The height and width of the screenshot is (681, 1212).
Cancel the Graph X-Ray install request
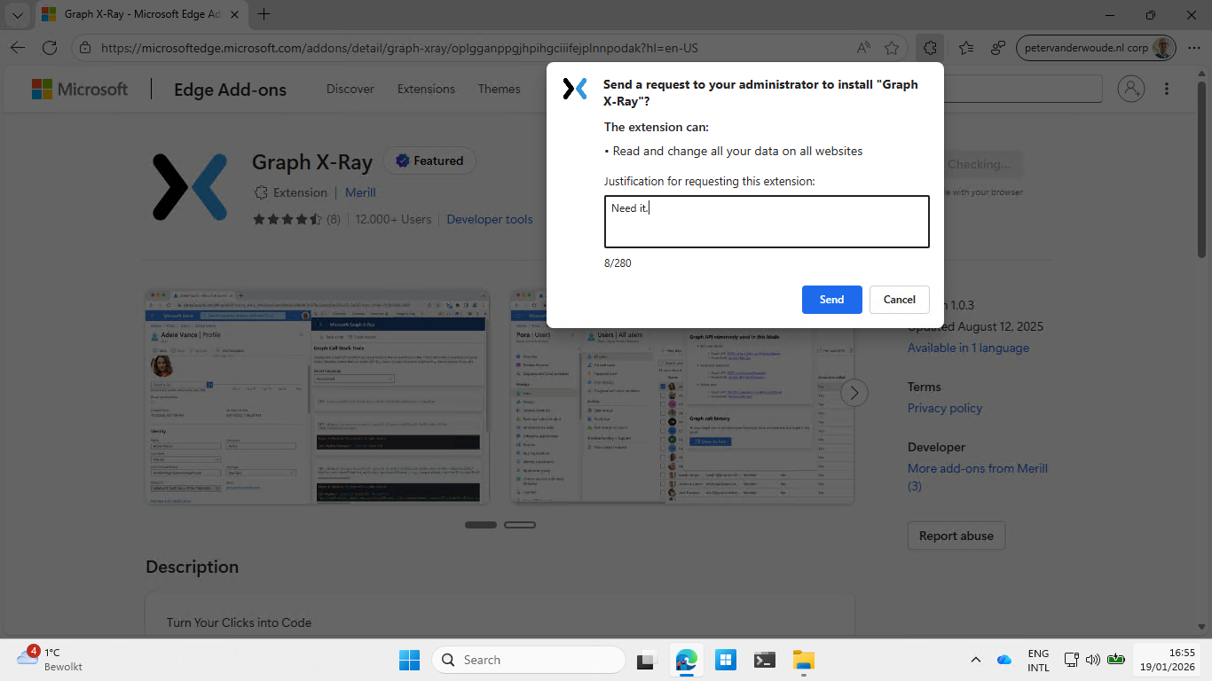(899, 300)
